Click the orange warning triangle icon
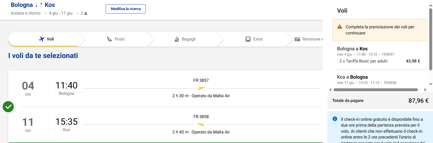The width and height of the screenshot is (433, 143). point(340,27)
